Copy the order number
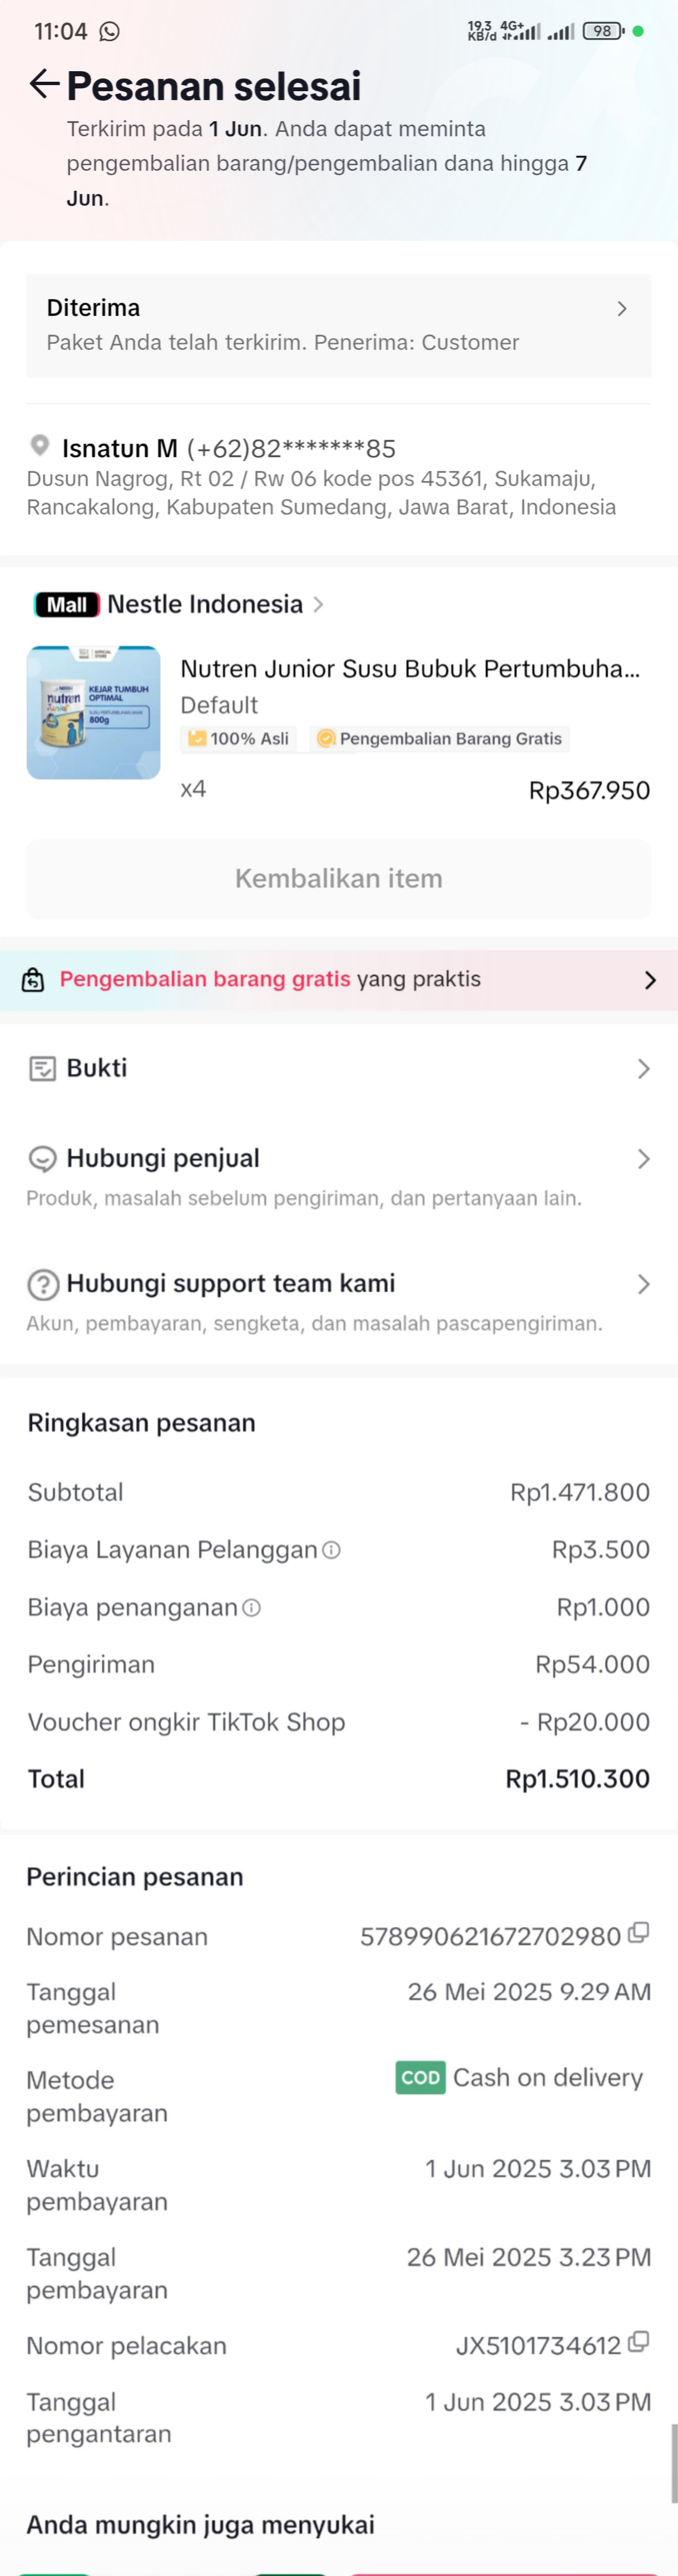The height and width of the screenshot is (2576, 678). click(x=638, y=1933)
